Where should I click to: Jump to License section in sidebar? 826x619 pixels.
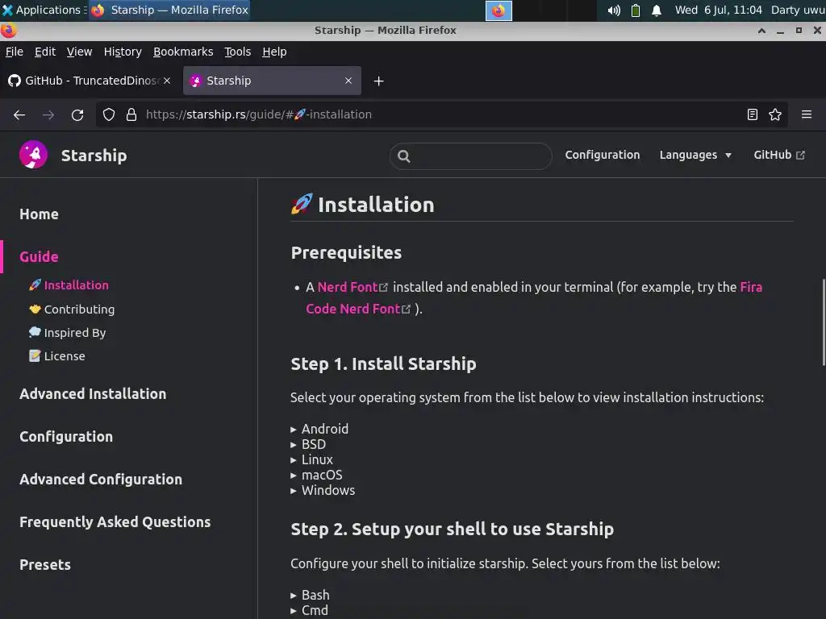(57, 355)
